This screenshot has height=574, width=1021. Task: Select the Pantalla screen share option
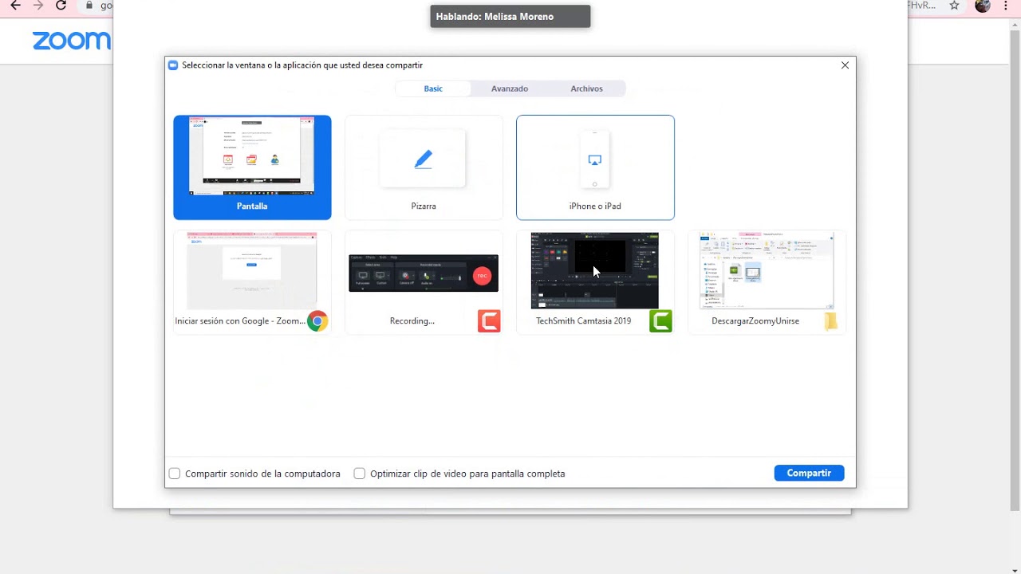point(252,167)
